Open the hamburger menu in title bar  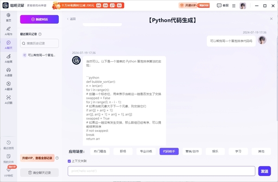tap(234, 6)
